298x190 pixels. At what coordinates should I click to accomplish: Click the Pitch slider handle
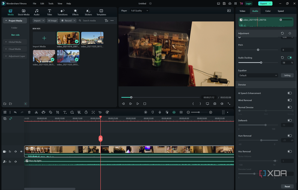tap(258, 50)
